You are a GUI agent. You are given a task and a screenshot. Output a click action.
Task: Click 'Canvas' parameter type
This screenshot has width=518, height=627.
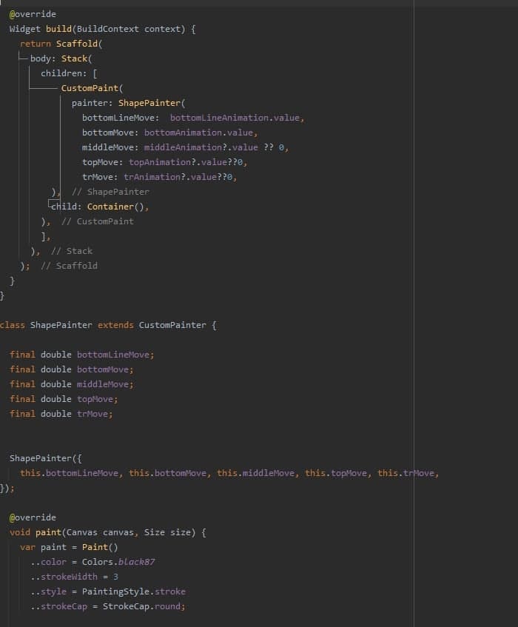pos(82,532)
